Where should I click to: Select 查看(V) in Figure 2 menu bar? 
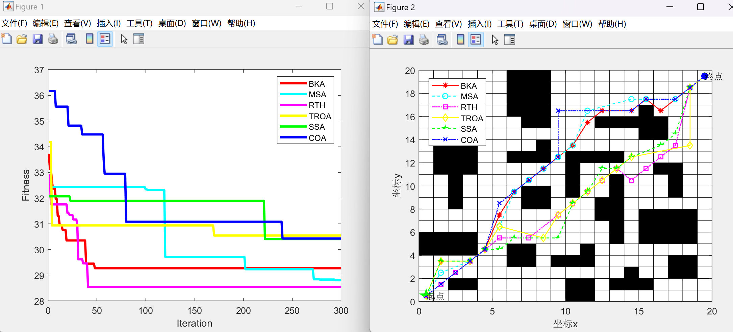(x=448, y=24)
